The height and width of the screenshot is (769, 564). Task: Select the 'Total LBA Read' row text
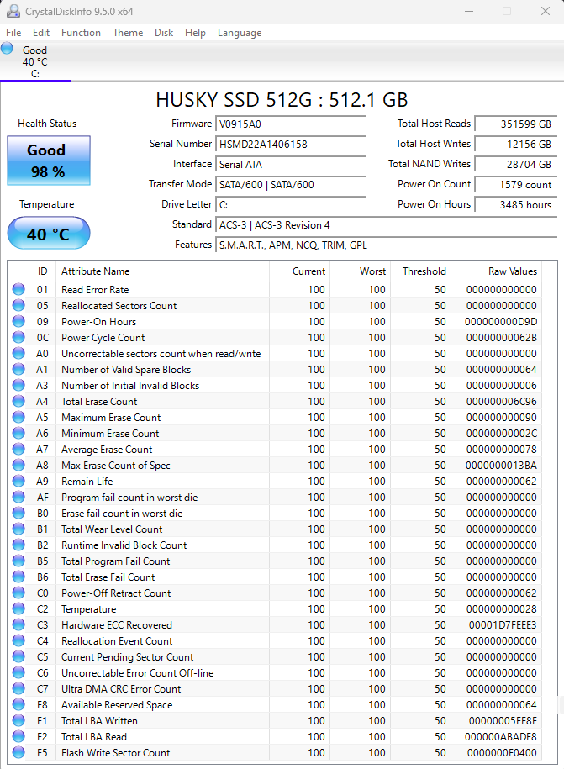point(93,736)
